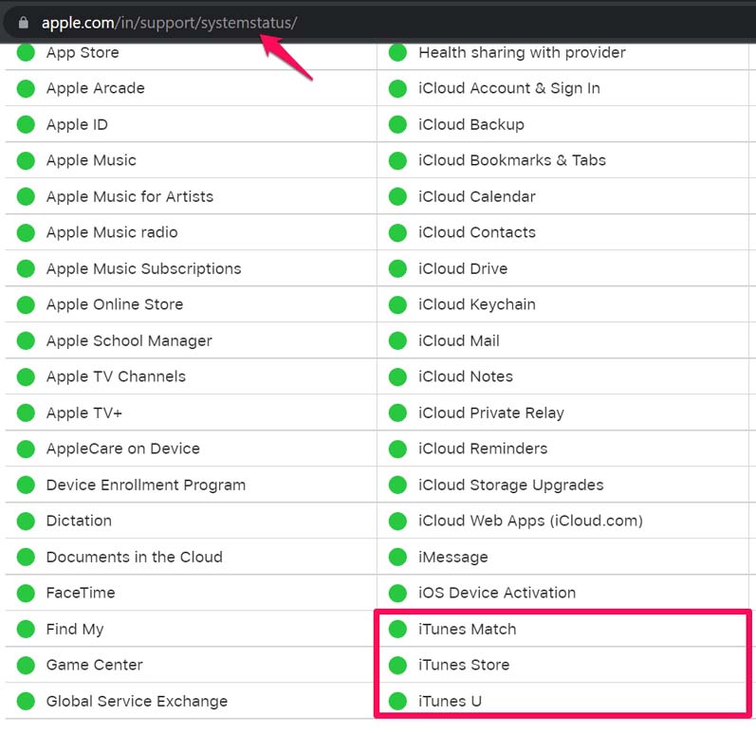Click the AppleCare on Device label
The width and height of the screenshot is (756, 733).
(x=123, y=449)
